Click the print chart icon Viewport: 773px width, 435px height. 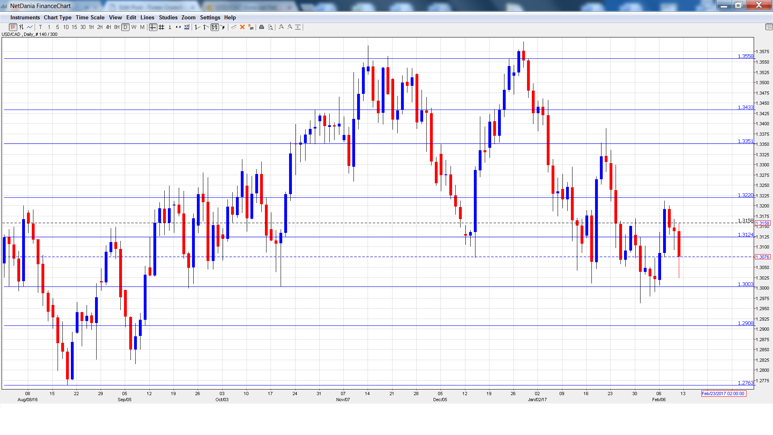262,27
